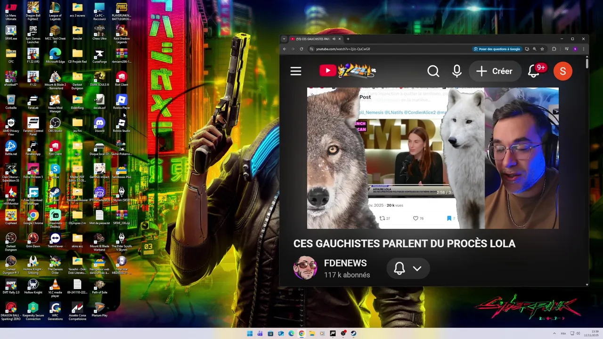The image size is (603, 339).
Task: Select the CurseForge desktop icon
Action: click(99, 56)
